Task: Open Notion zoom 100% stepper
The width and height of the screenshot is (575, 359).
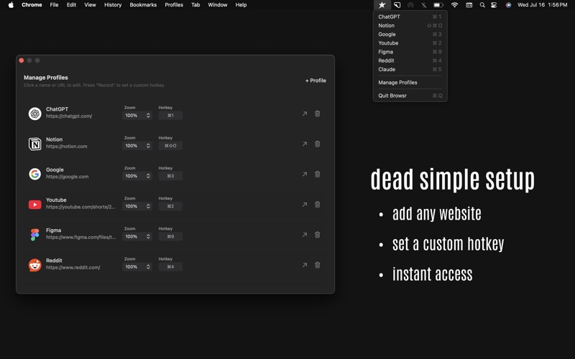Action: point(137,146)
